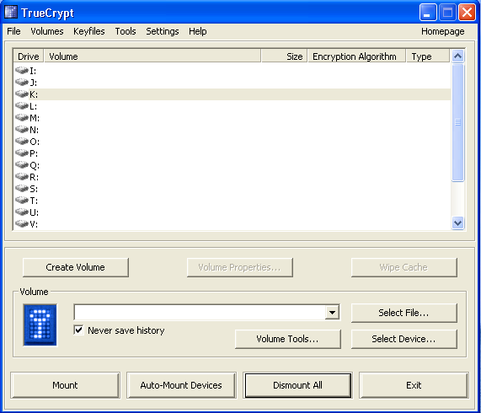481x413 pixels.
Task: Click the TrueCrypt volume logo icon
Action: click(x=40, y=325)
